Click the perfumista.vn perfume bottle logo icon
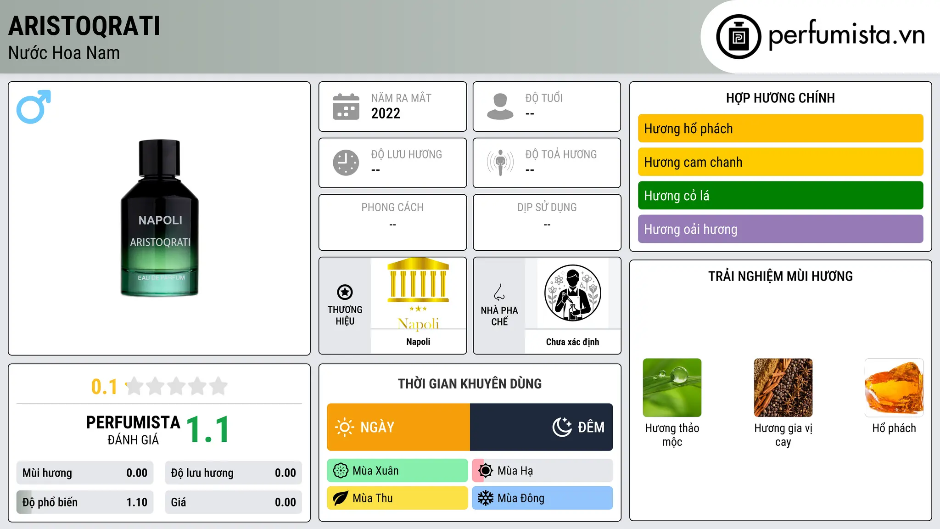This screenshot has height=529, width=940. coord(739,37)
